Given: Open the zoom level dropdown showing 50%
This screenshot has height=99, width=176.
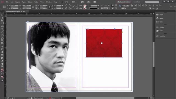Looking at the screenshot, I should pos(77,2).
